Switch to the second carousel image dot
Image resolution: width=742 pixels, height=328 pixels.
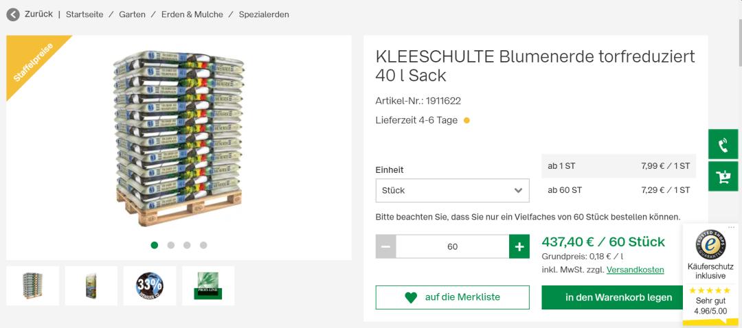(171, 245)
